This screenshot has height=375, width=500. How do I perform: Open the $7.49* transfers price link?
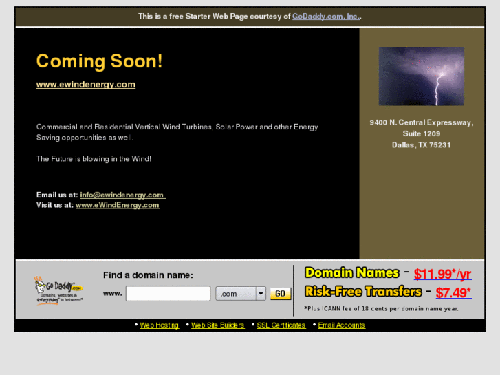453,292
